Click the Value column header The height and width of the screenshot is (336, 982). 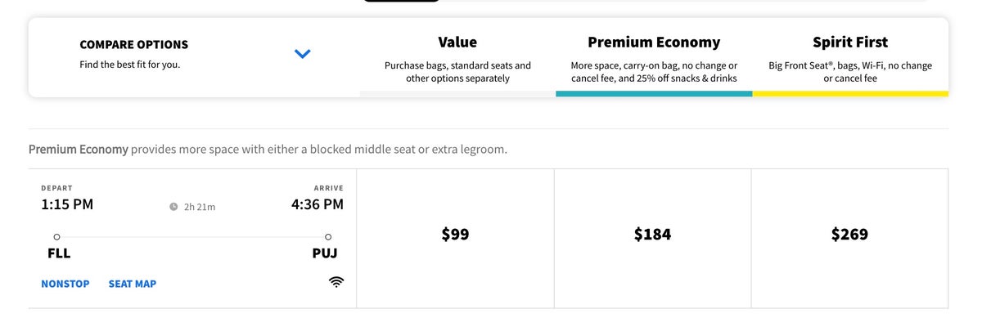point(457,43)
